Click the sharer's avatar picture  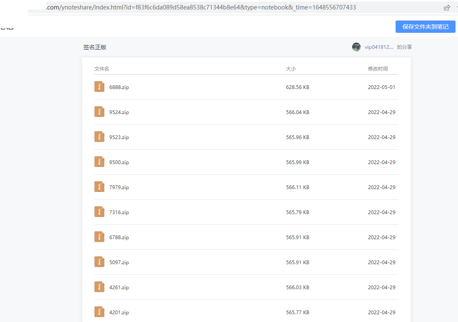[356, 47]
